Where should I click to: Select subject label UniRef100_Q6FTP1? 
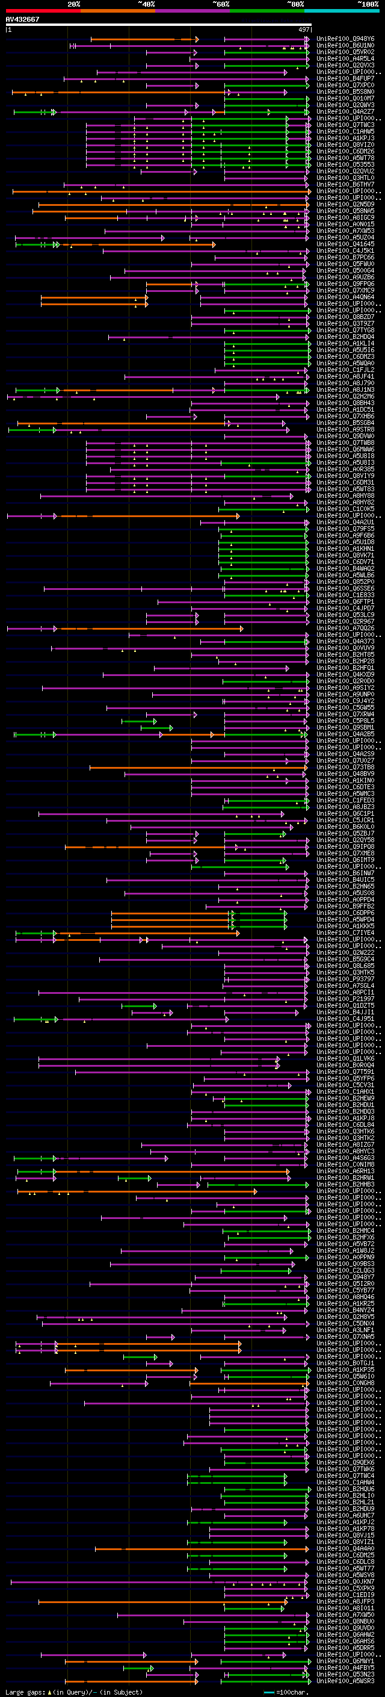click(x=345, y=601)
